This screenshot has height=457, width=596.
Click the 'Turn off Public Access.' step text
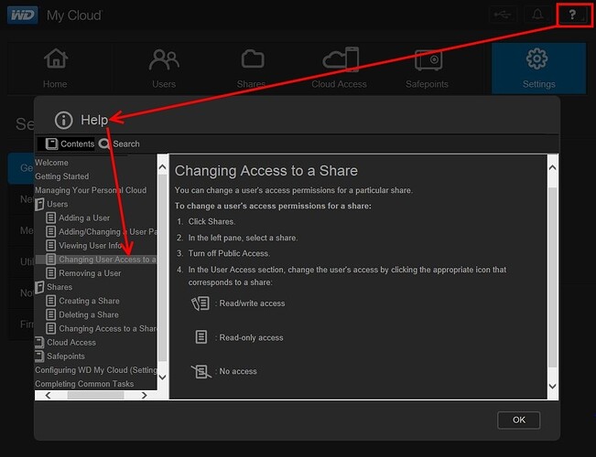[x=229, y=253]
